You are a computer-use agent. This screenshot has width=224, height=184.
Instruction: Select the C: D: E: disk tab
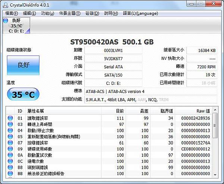[16, 25]
